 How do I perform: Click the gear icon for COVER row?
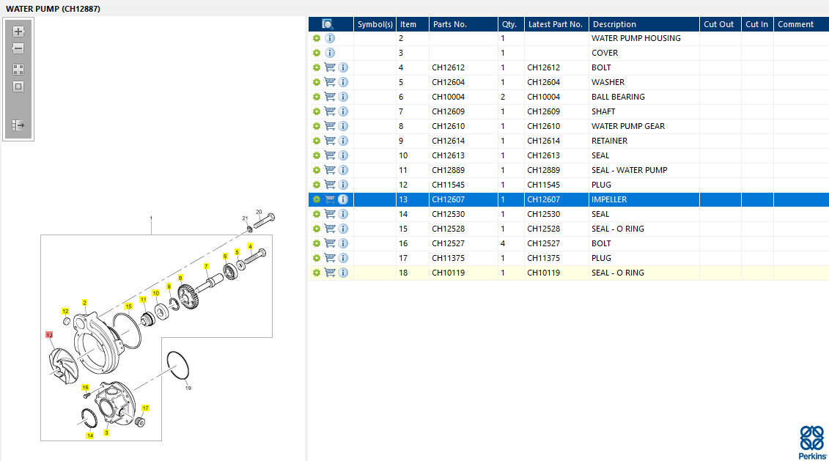click(x=316, y=53)
